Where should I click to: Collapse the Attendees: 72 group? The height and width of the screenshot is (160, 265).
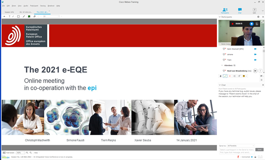[222, 65]
